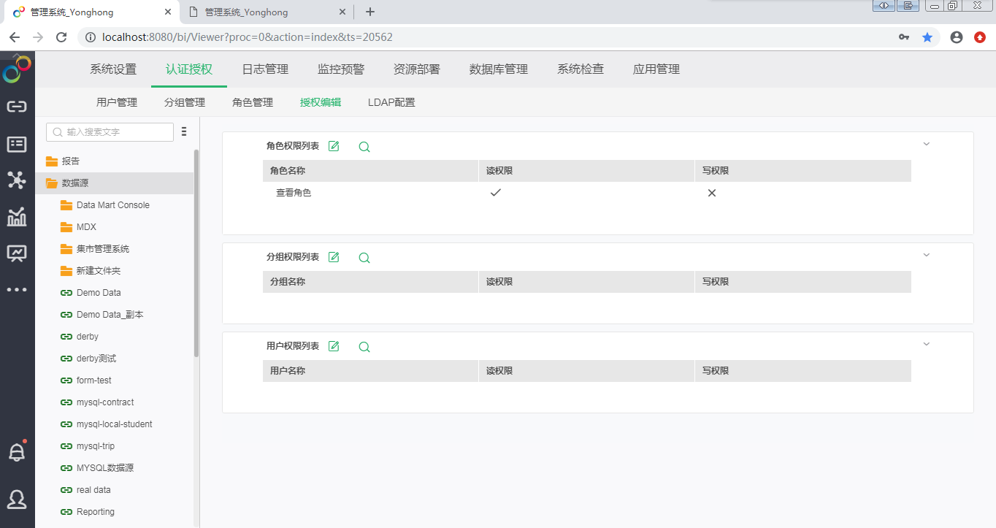The height and width of the screenshot is (528, 996).
Task: Open browser account avatar icon
Action: 957,37
